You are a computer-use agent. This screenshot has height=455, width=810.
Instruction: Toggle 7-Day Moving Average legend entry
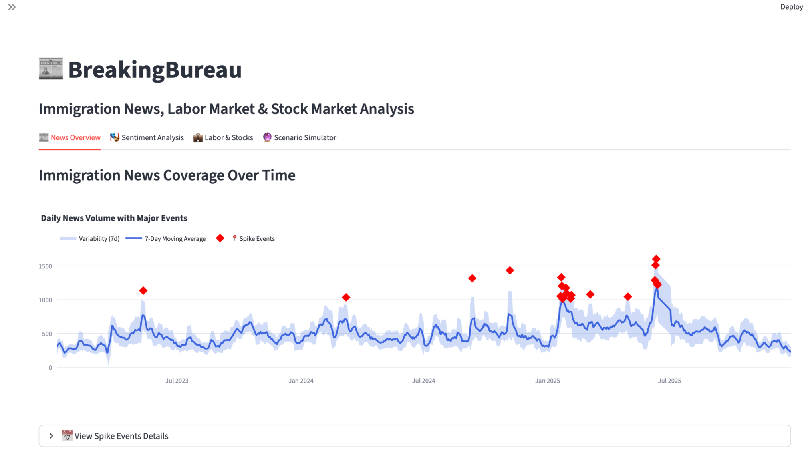coord(175,239)
